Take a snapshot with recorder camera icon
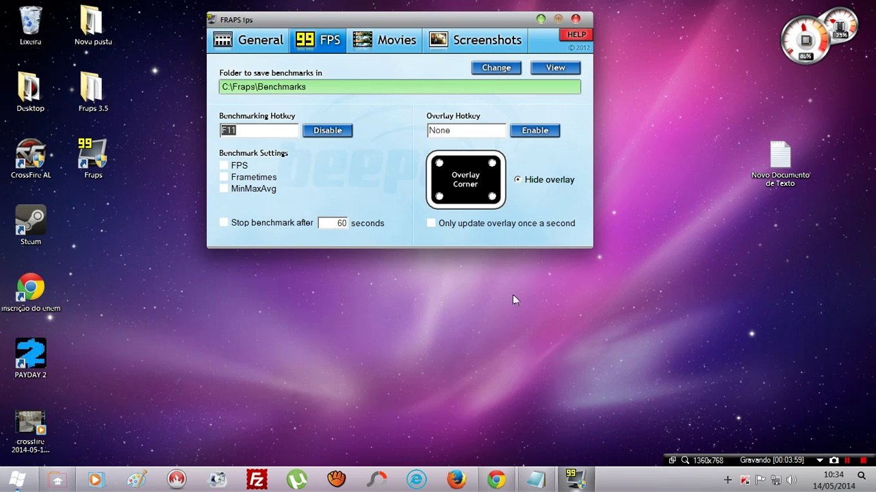 [x=834, y=461]
